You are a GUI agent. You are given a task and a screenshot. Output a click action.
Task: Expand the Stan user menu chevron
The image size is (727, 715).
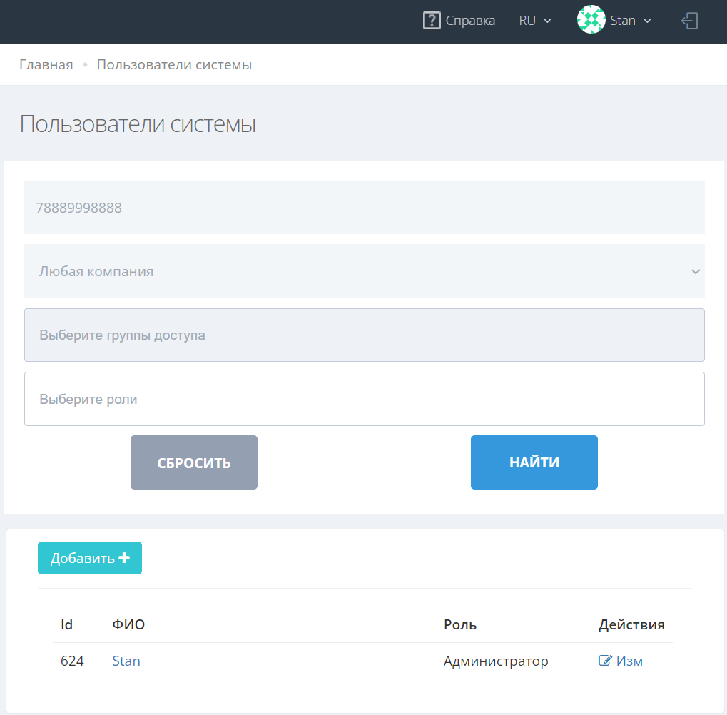click(648, 21)
